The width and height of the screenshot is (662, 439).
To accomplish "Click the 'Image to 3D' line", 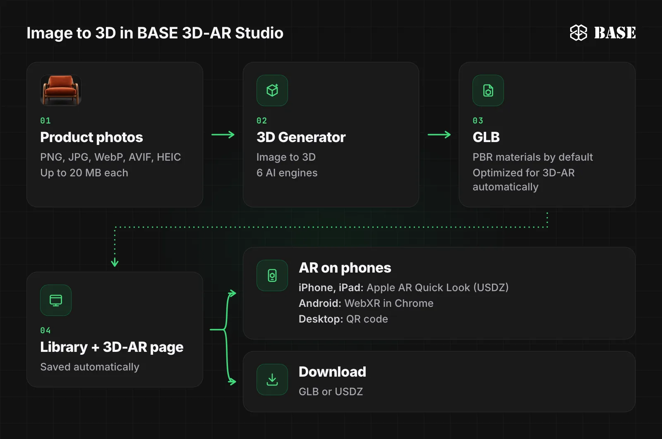I will point(286,157).
